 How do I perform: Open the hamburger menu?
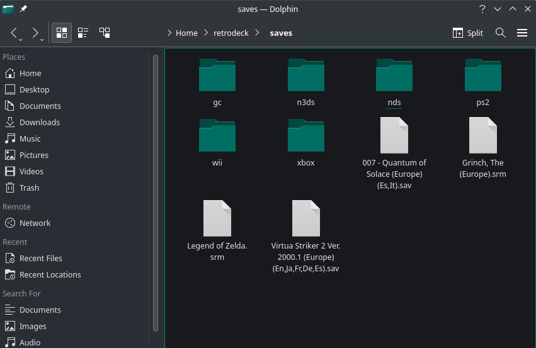(x=522, y=33)
